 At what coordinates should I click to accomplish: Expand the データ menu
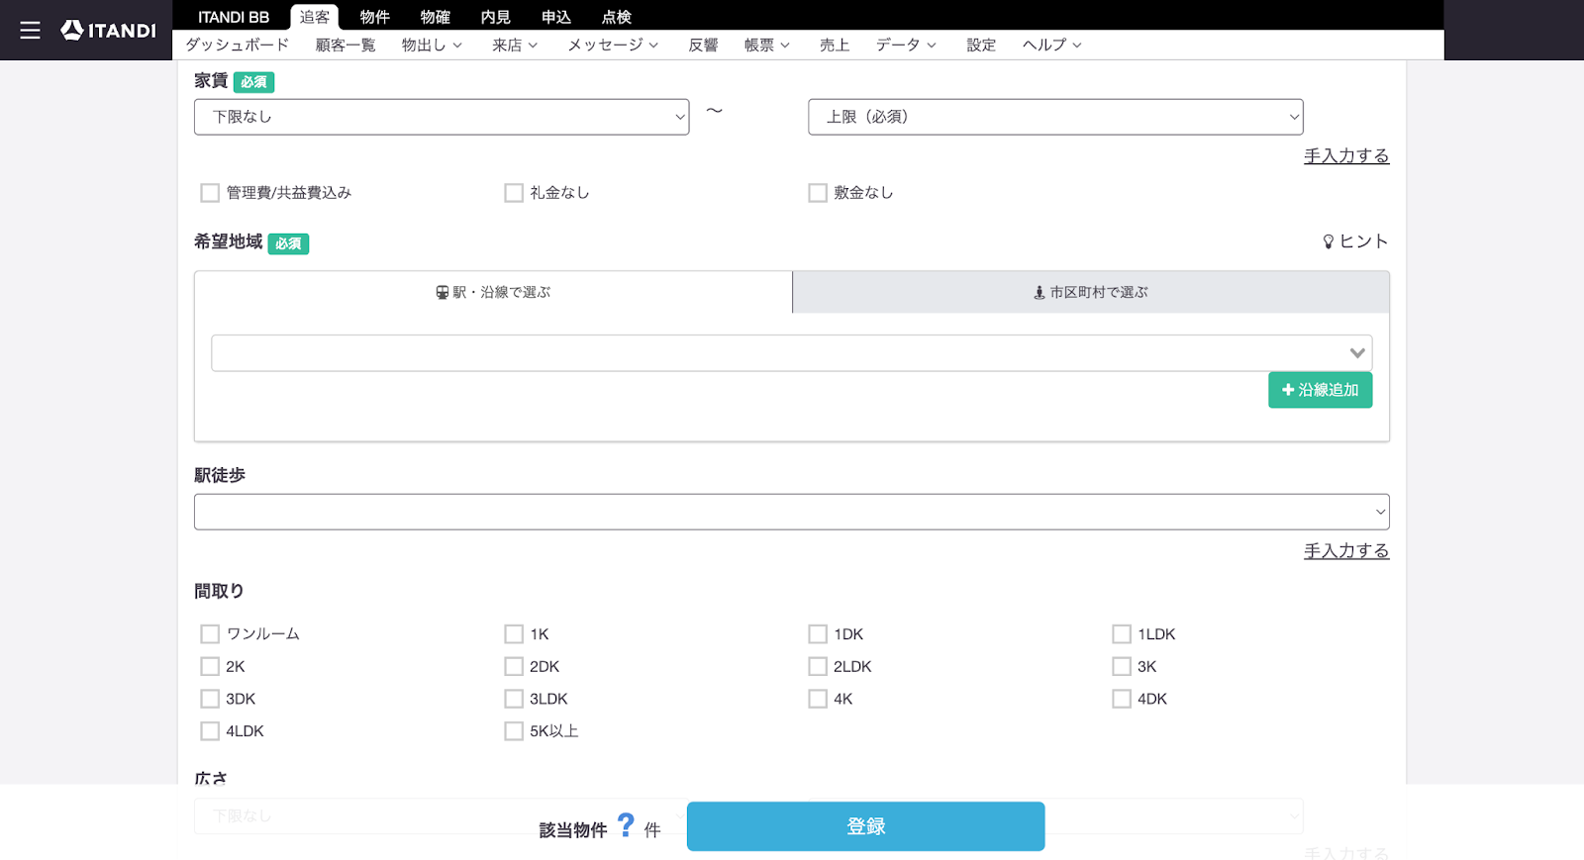[x=906, y=46]
